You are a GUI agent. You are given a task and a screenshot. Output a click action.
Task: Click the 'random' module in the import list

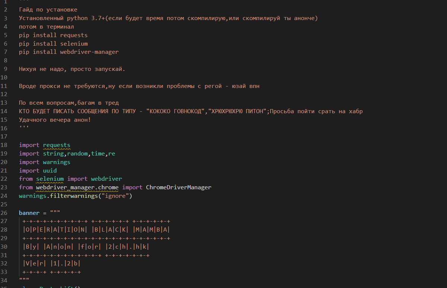coord(77,154)
